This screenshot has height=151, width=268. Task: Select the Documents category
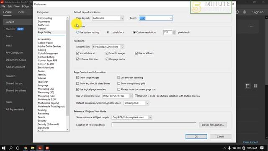[x=44, y=21]
